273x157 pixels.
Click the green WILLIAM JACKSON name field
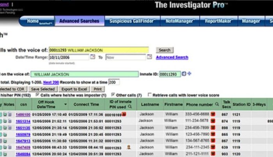85,75
